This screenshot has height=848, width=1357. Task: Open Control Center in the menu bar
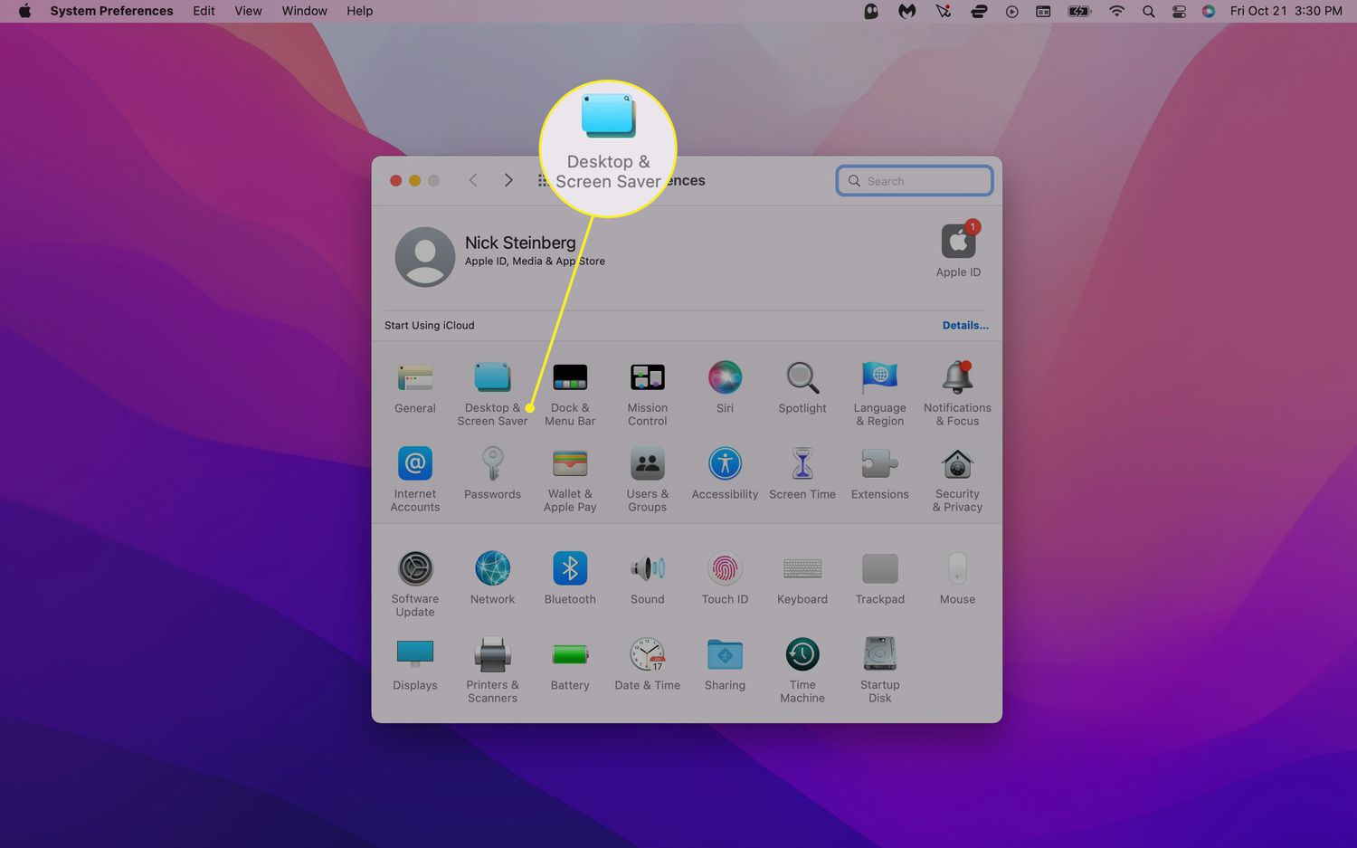click(x=1179, y=11)
